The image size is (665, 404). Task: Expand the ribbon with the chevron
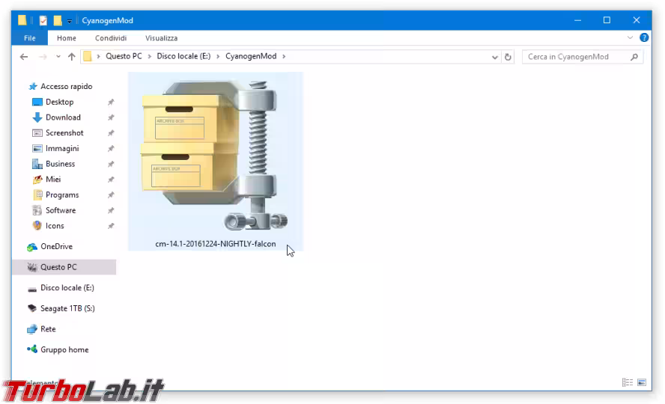[630, 37]
